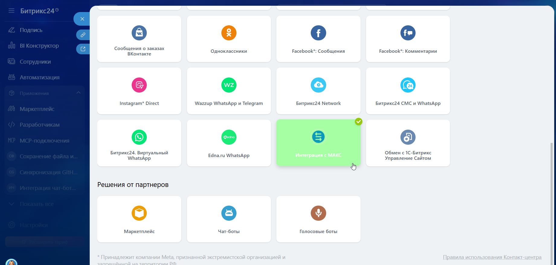The height and width of the screenshot is (265, 556).
Task: Click the Facebook*: Сообщения label
Action: click(x=318, y=51)
